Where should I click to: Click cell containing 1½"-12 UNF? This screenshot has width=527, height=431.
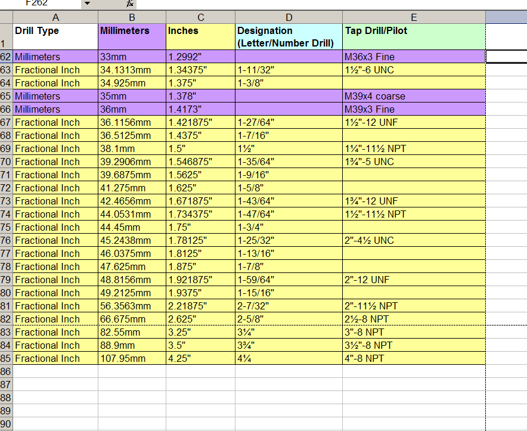(414, 122)
